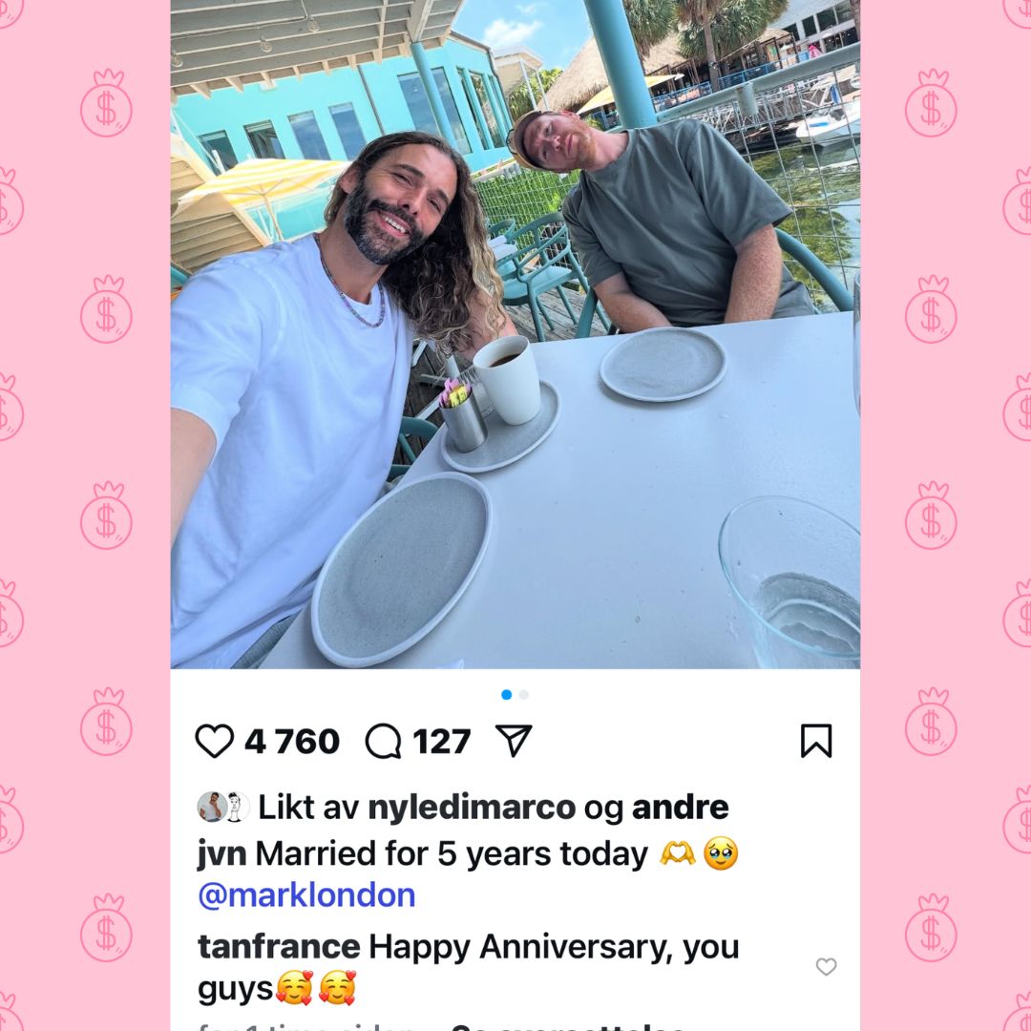Share the post using paper plane icon

point(514,741)
